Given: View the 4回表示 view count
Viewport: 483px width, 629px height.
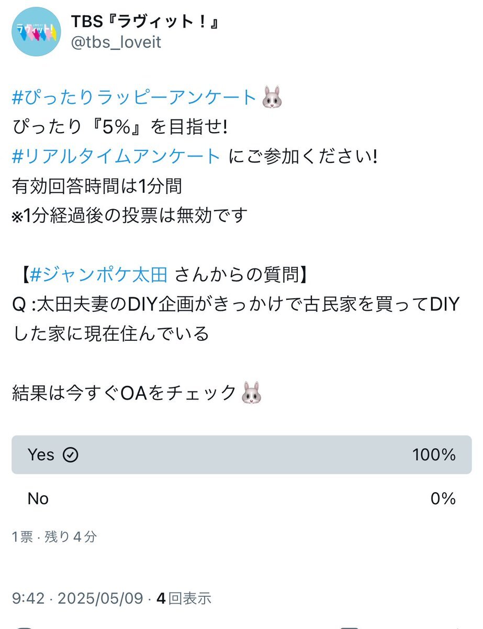Looking at the screenshot, I should [x=184, y=598].
